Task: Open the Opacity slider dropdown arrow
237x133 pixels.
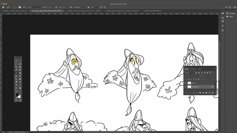Action: click(x=53, y=7)
